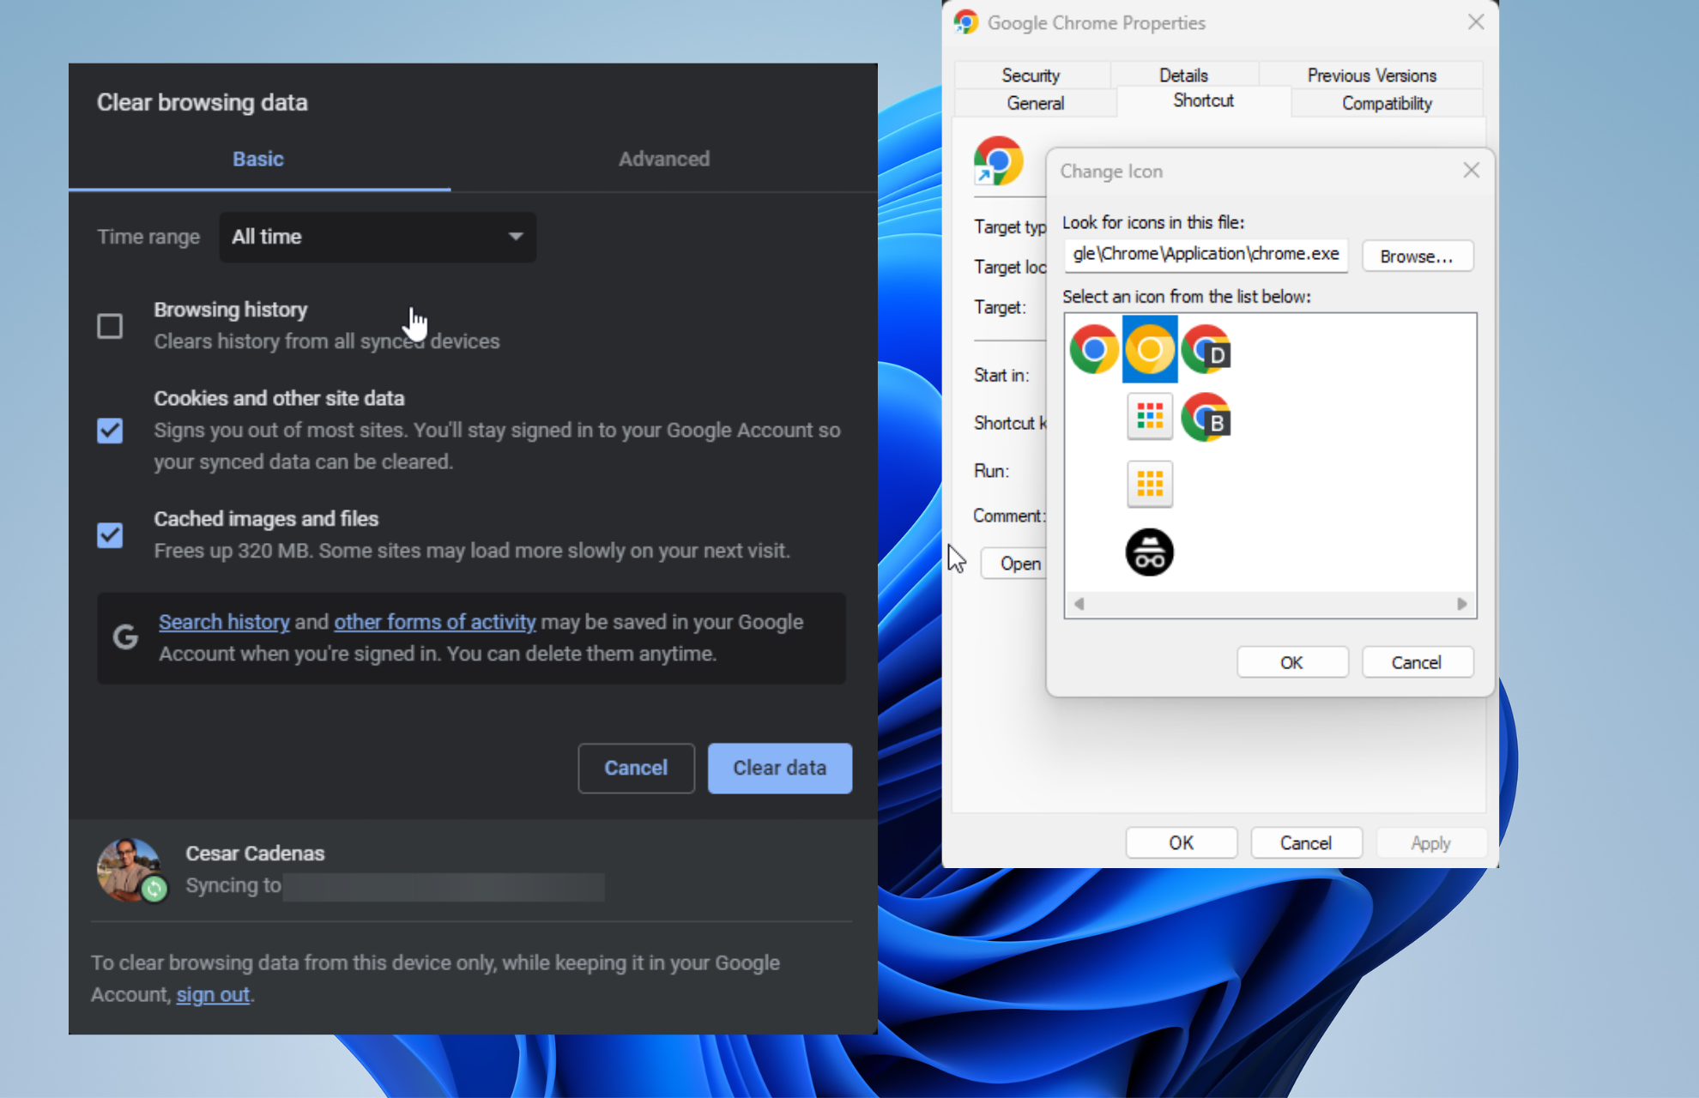Select the colorful grid app icon
This screenshot has width=1699, height=1098.
[1149, 419]
